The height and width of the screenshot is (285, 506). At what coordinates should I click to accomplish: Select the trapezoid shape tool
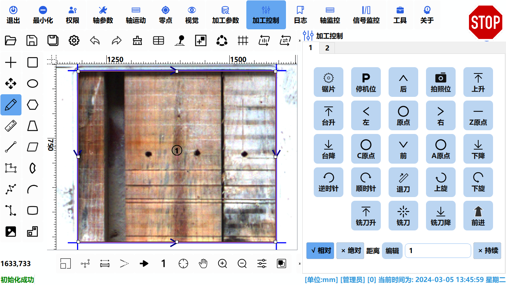tap(33, 126)
